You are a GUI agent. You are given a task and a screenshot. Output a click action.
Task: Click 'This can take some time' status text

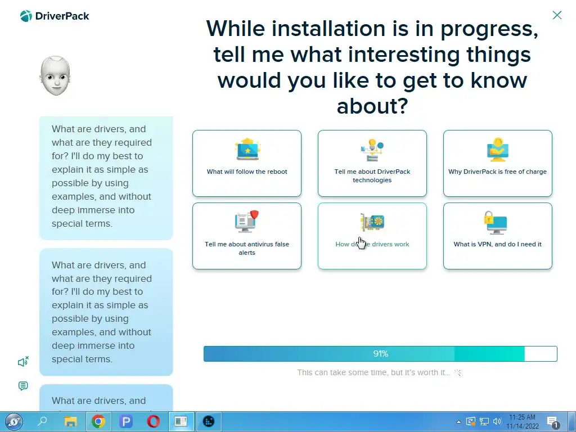click(x=373, y=372)
